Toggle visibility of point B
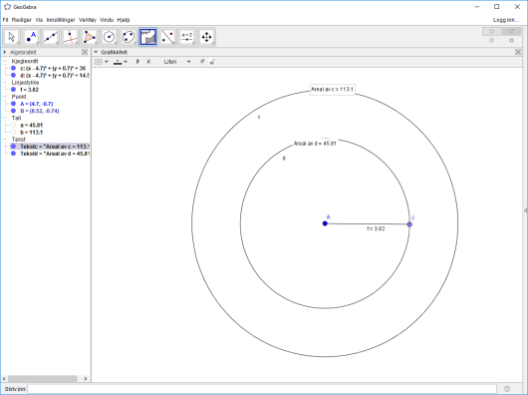The image size is (528, 395). pyautogui.click(x=14, y=111)
